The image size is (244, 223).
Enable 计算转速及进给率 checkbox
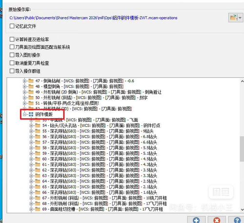point(12,39)
